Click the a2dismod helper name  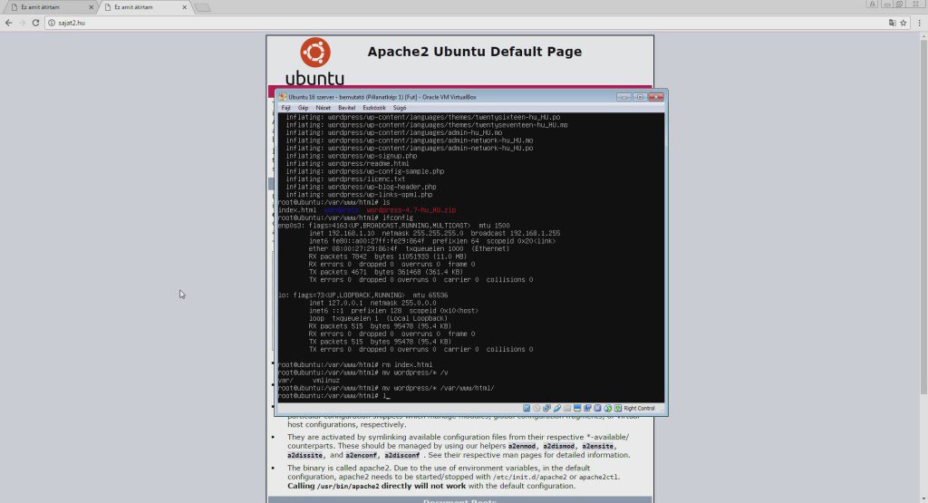(x=558, y=446)
